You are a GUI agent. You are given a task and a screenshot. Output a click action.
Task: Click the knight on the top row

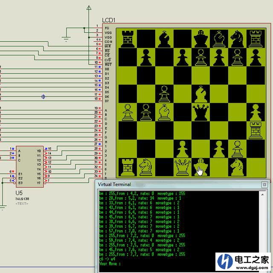pos(237,39)
